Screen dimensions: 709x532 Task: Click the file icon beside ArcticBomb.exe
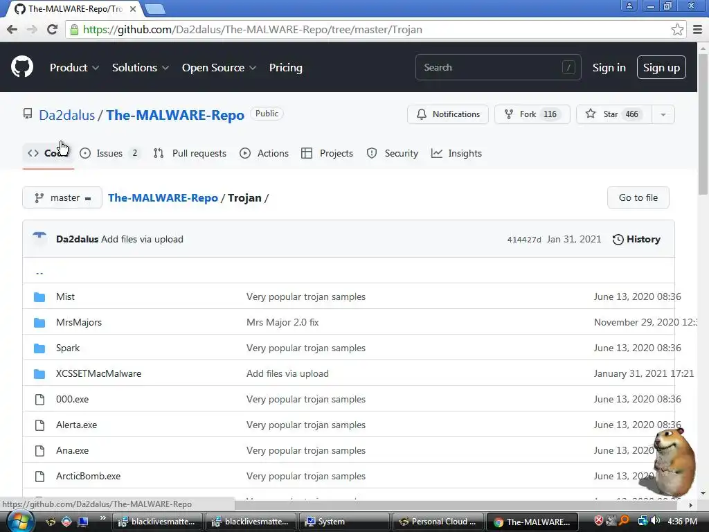(39, 477)
